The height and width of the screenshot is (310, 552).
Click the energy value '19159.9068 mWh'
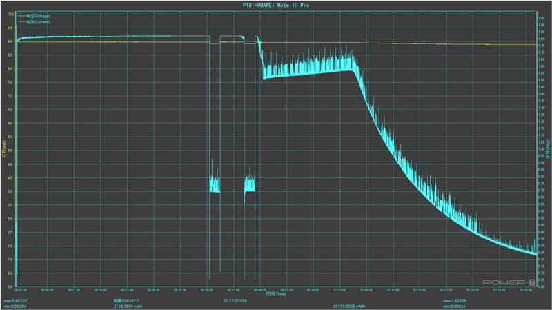(350, 307)
